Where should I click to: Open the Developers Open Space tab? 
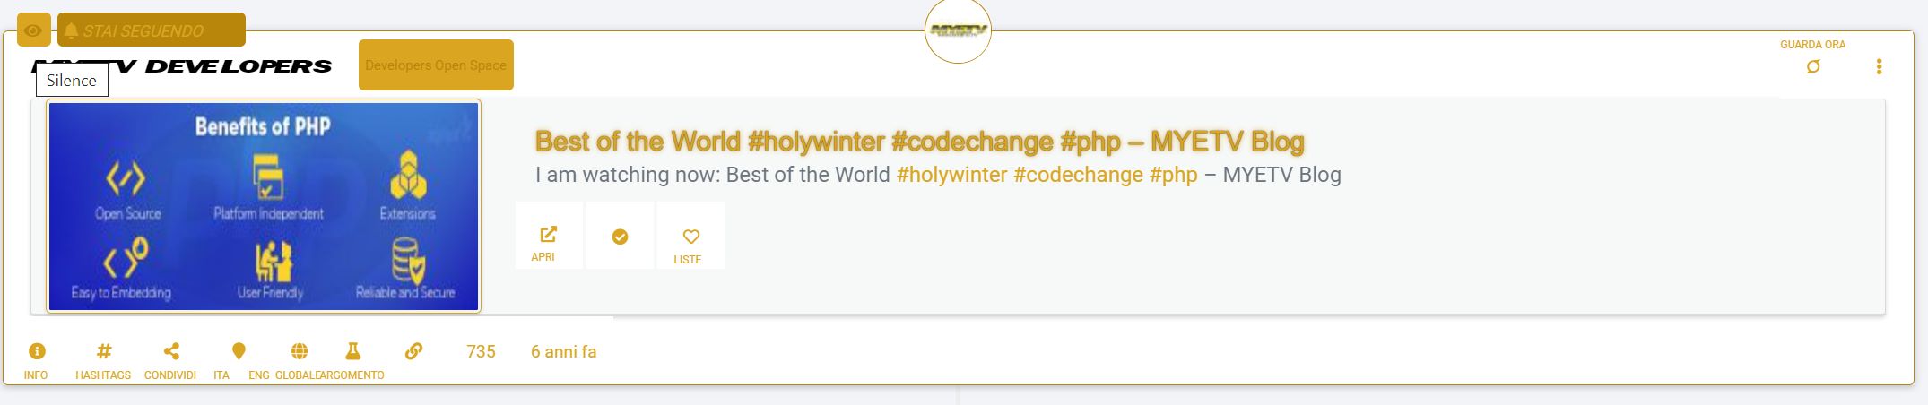coord(436,65)
